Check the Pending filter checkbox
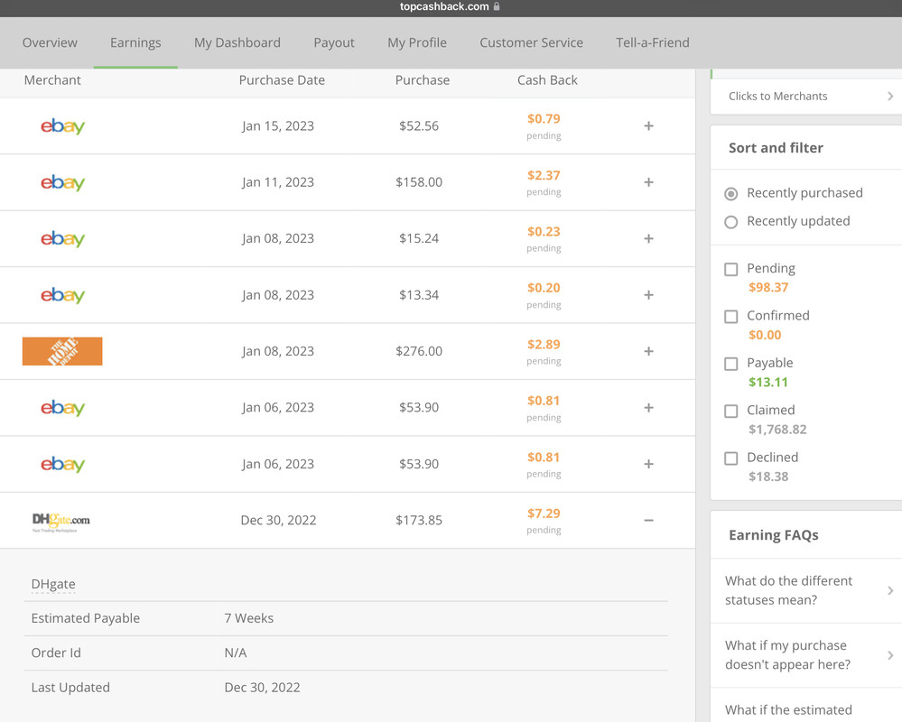The height and width of the screenshot is (722, 902). pos(731,269)
